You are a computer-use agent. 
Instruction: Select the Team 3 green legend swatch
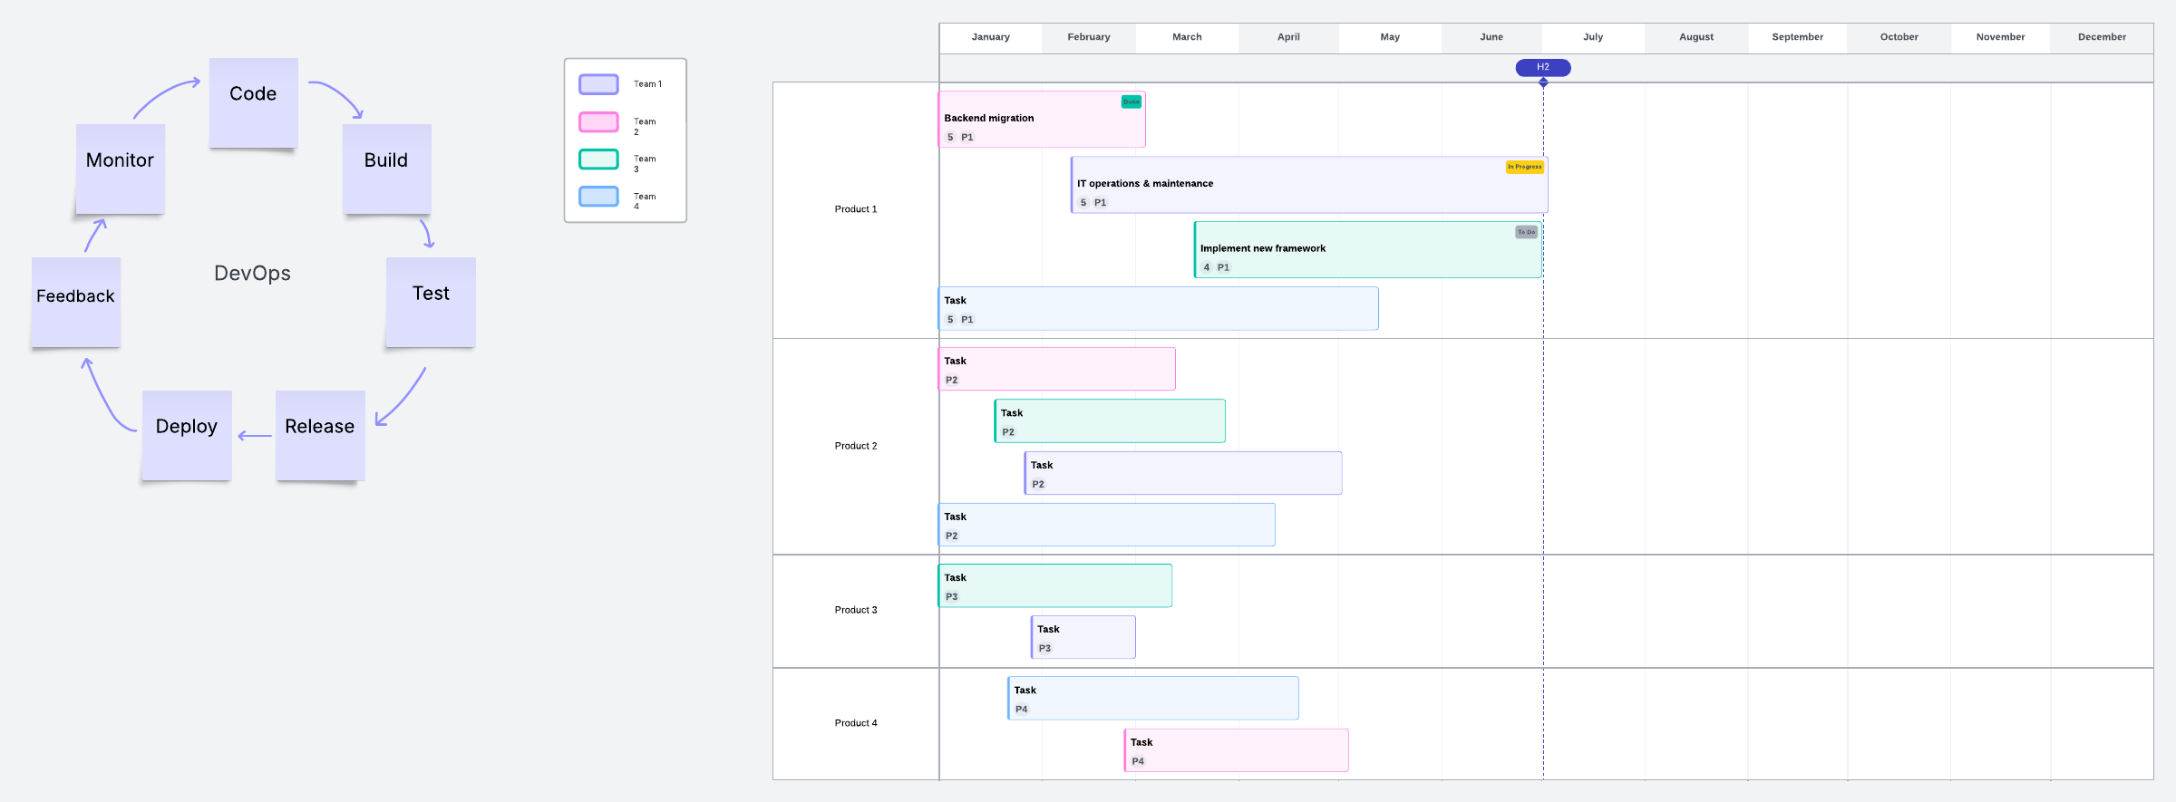point(598,159)
